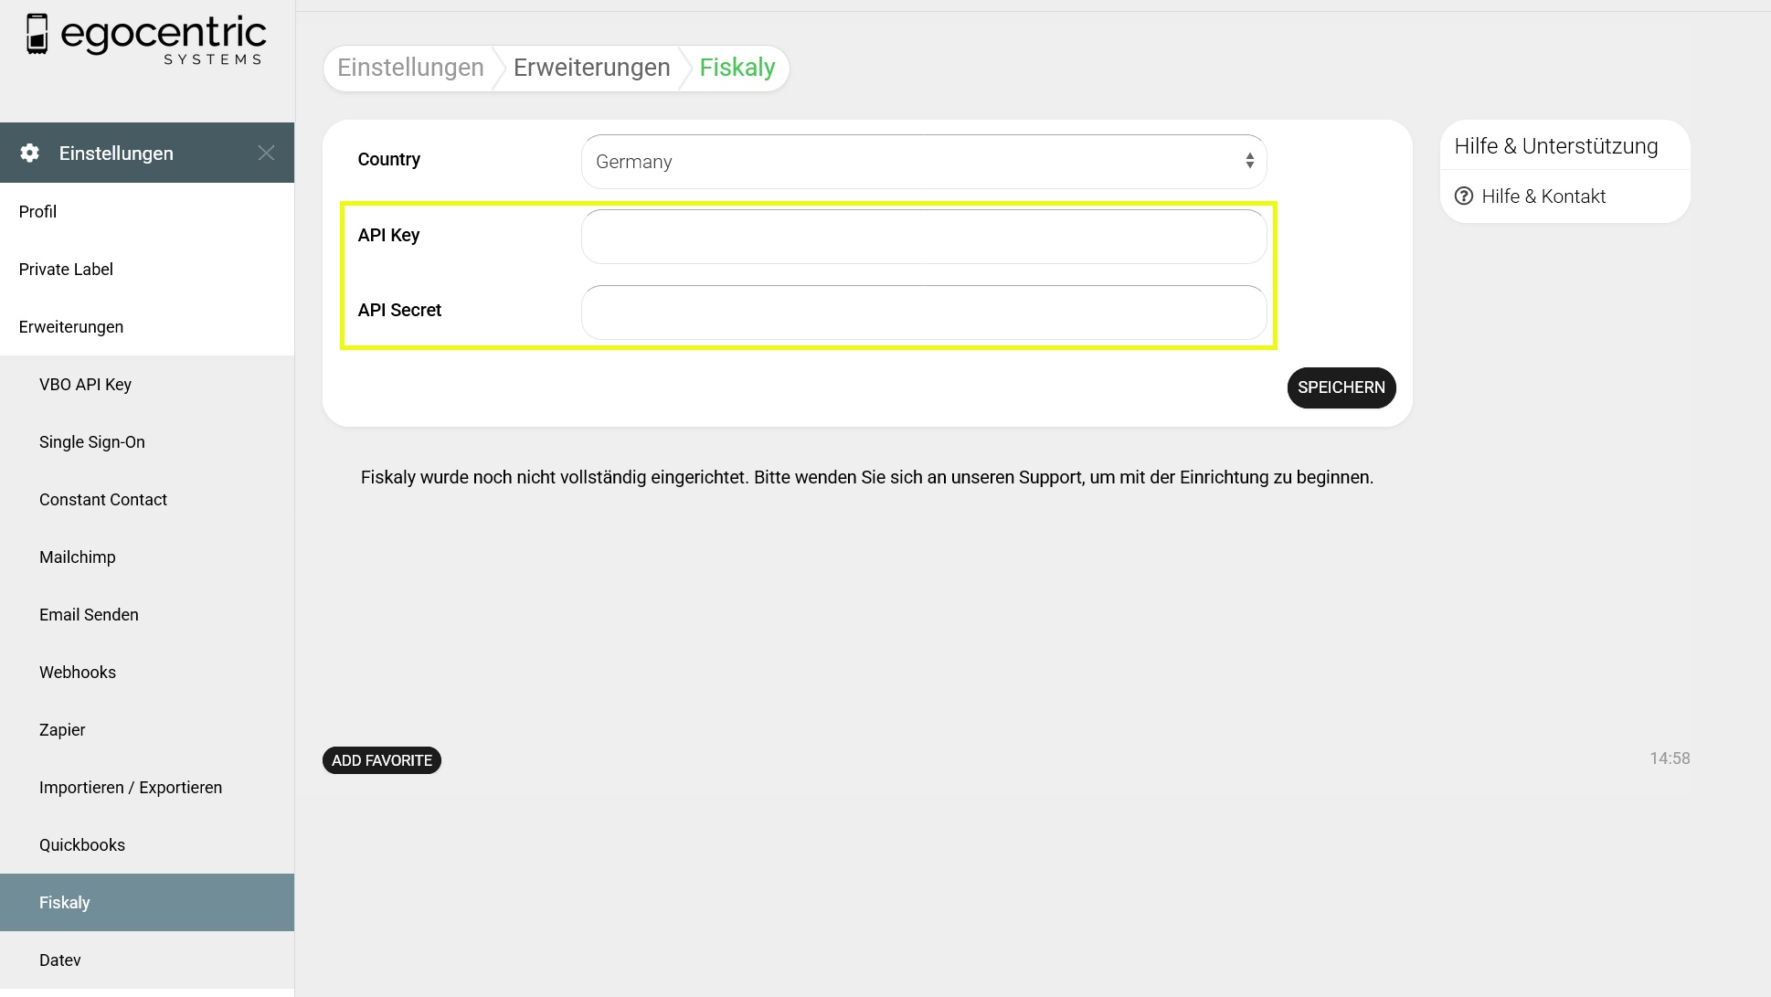This screenshot has width=1771, height=997.
Task: Select Mailchimp in the sidebar
Action: (78, 557)
